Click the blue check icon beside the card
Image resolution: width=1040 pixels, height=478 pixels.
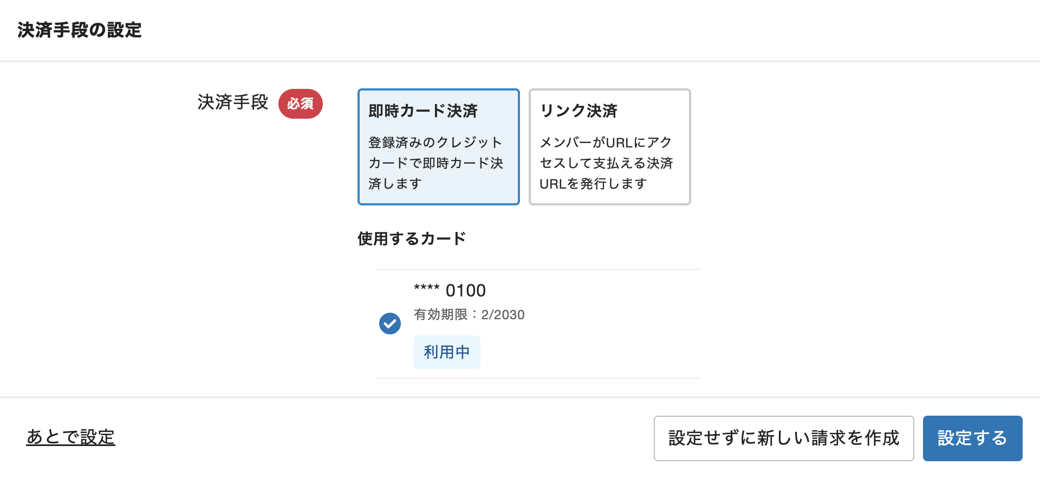pyautogui.click(x=389, y=324)
